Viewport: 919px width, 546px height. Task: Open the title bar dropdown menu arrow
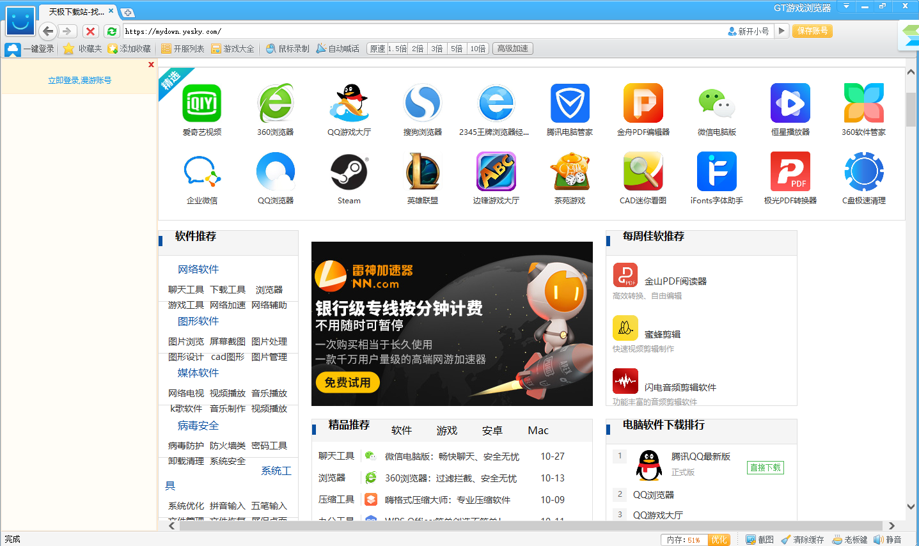click(x=846, y=6)
